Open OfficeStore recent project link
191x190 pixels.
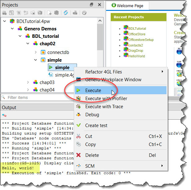[x=137, y=34]
